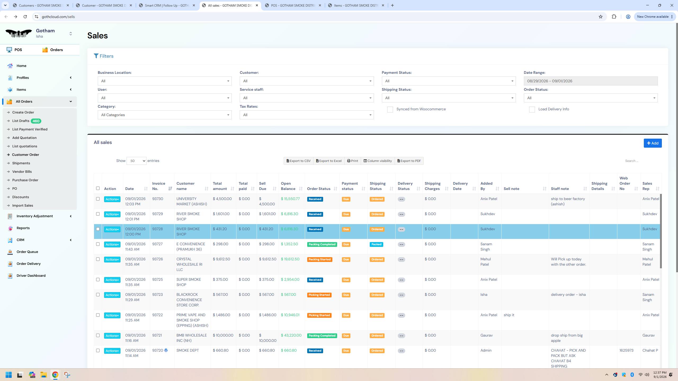Click the page vertical scrollbar

pos(676,148)
